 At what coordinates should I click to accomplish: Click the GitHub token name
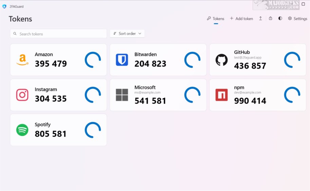click(242, 52)
